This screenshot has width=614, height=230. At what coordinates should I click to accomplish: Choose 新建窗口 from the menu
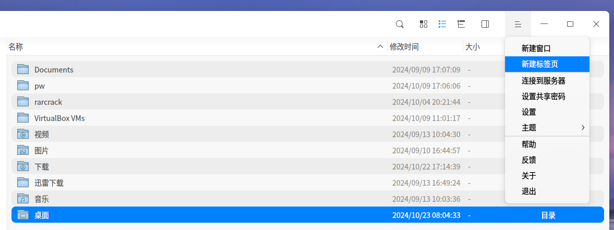coord(547,49)
